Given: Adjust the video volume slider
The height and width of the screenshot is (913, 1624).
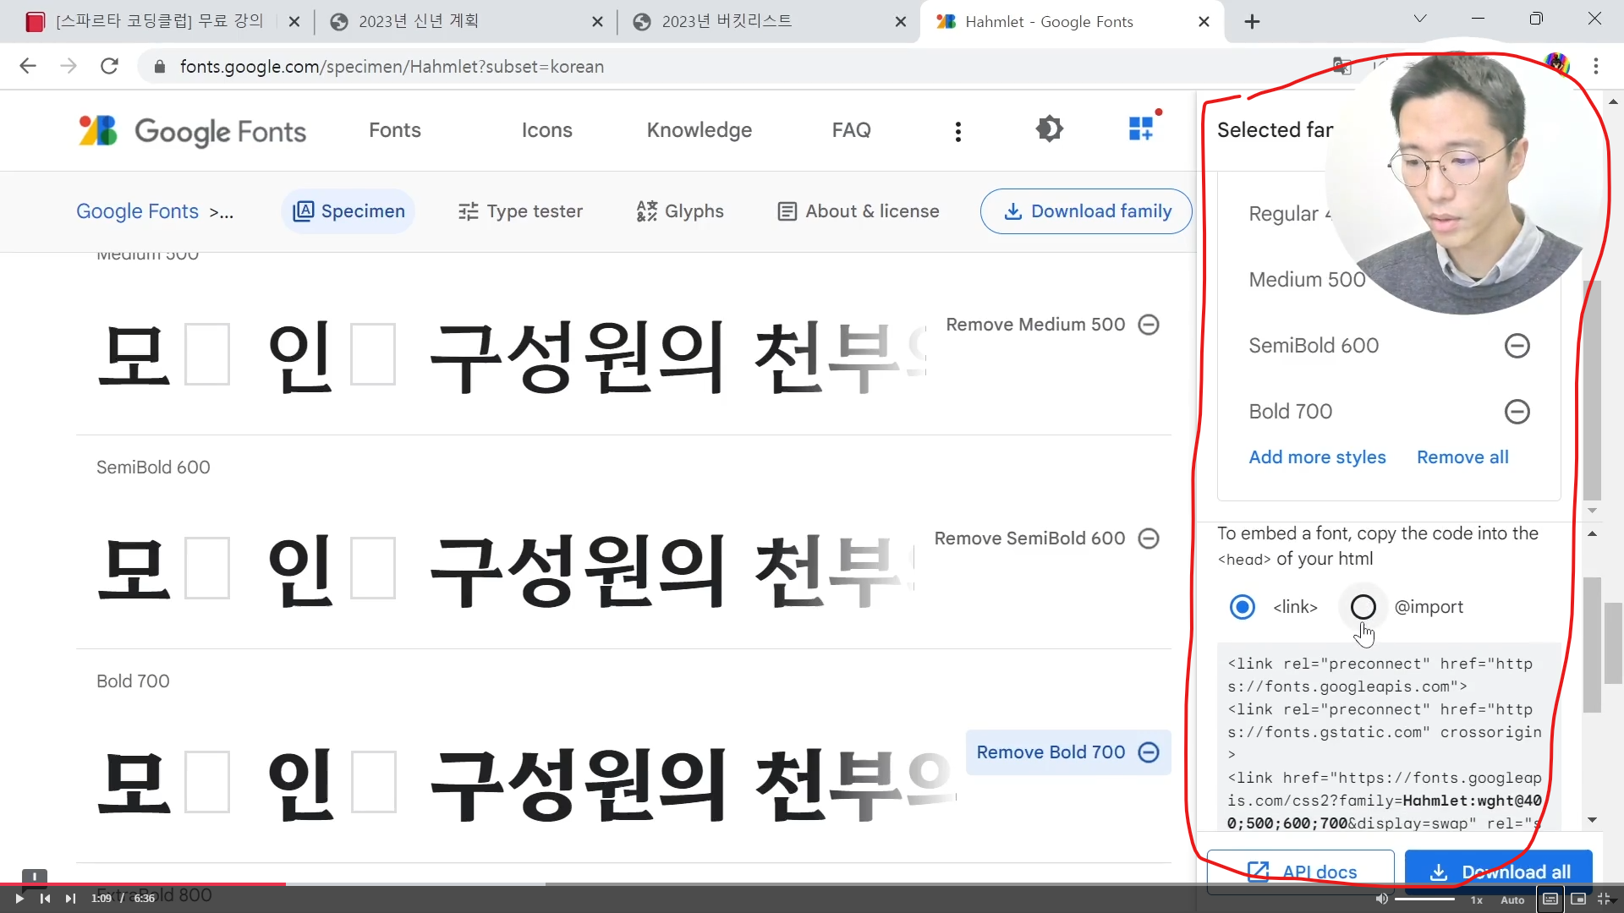Looking at the screenshot, I should [x=1424, y=899].
